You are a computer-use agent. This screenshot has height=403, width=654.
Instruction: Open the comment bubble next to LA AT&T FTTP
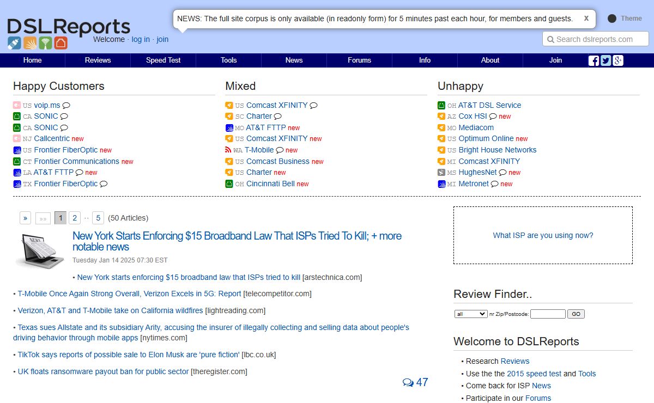click(80, 173)
